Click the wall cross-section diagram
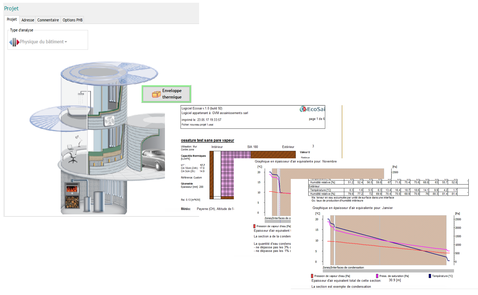The image size is (478, 295). tap(253, 175)
